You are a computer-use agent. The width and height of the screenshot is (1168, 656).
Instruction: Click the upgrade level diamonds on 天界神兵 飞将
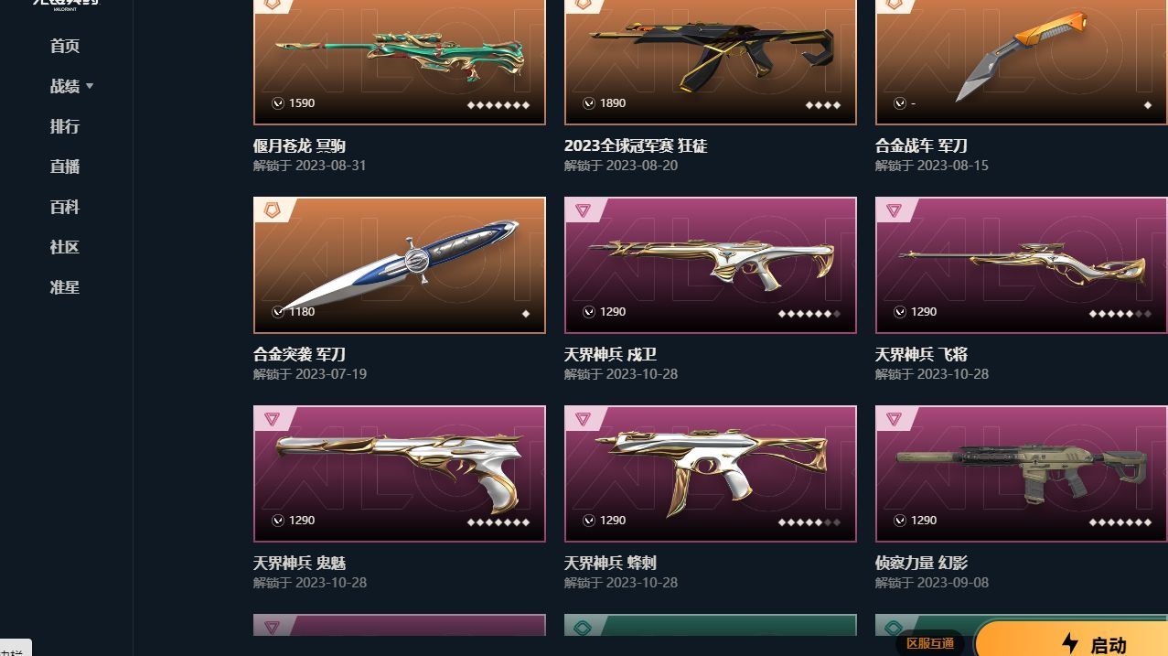point(1120,313)
